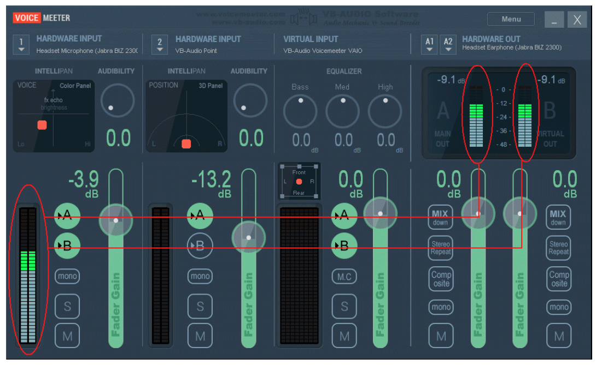Click Headset Earphone output device name
This screenshot has width=596, height=365.
click(x=512, y=47)
